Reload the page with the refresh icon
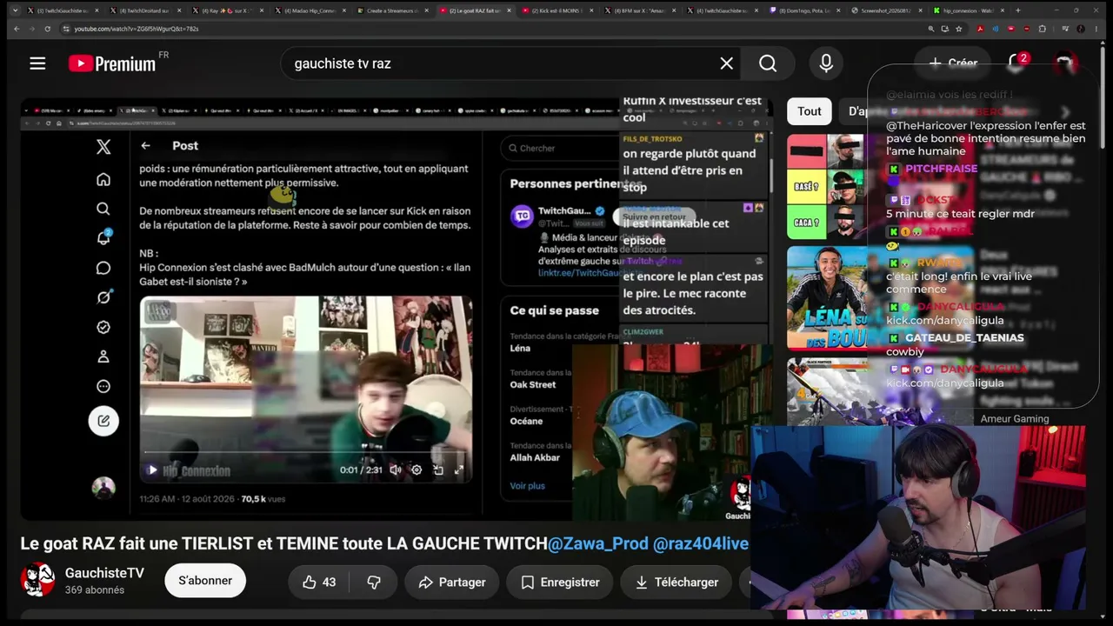 click(47, 29)
